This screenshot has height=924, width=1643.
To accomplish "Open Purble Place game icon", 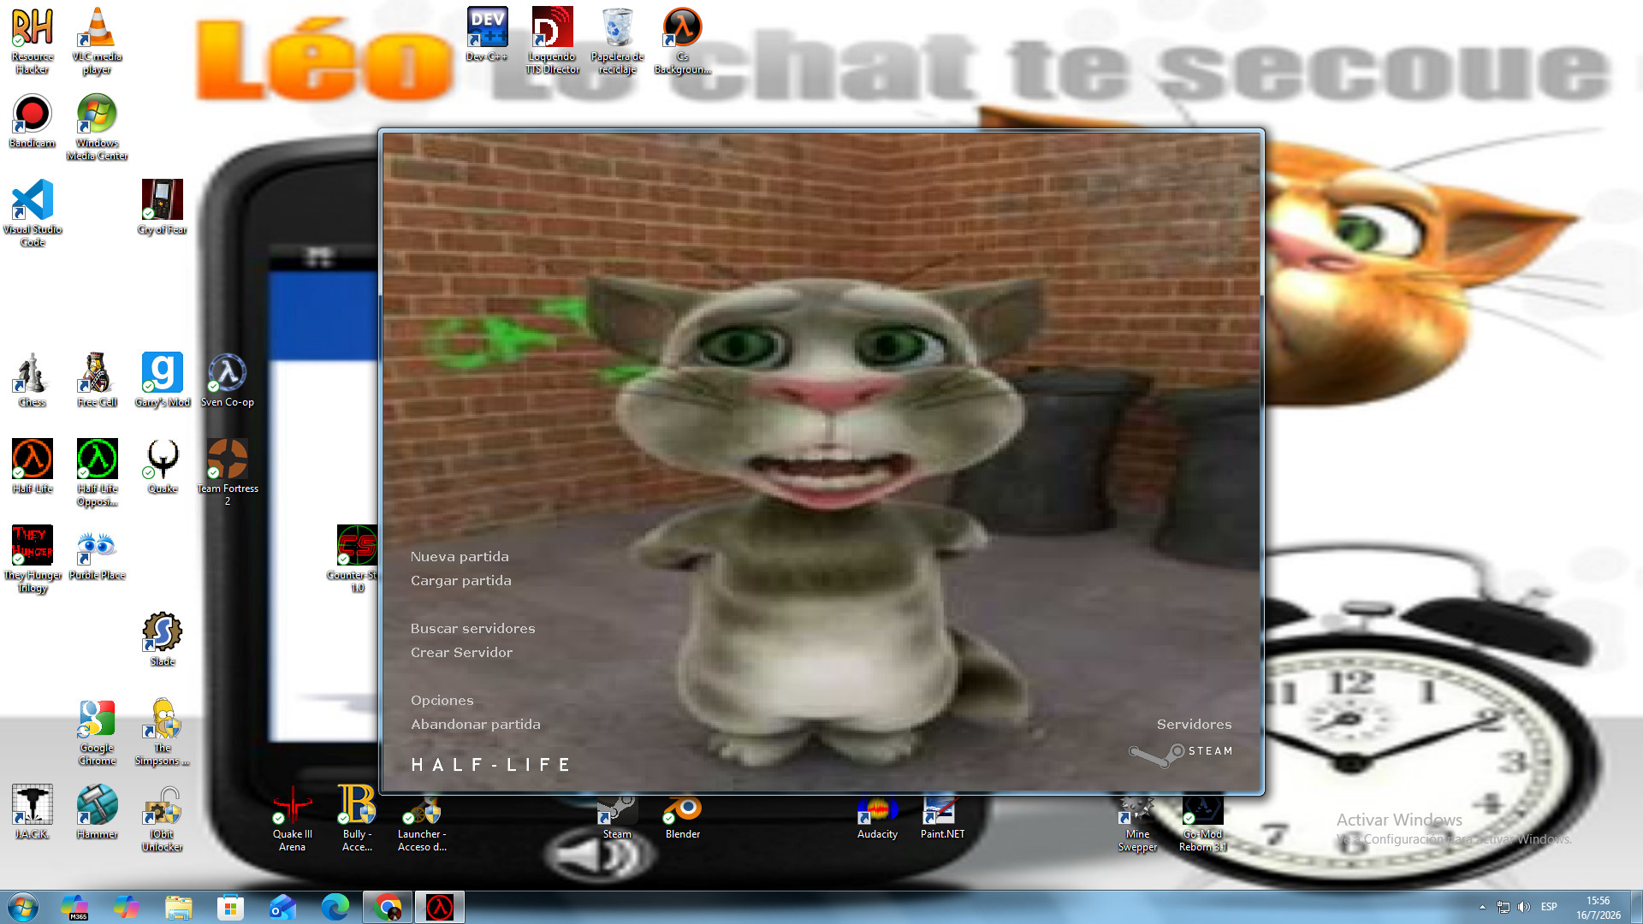I will click(97, 553).
